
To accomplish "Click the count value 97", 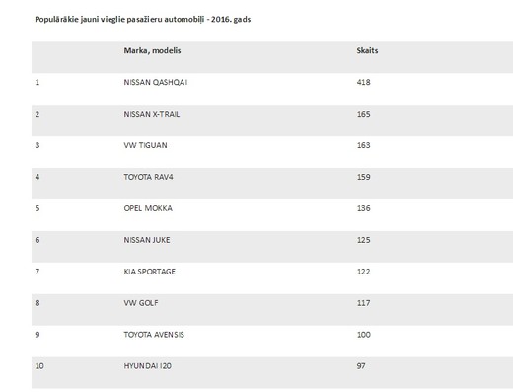I will (361, 366).
